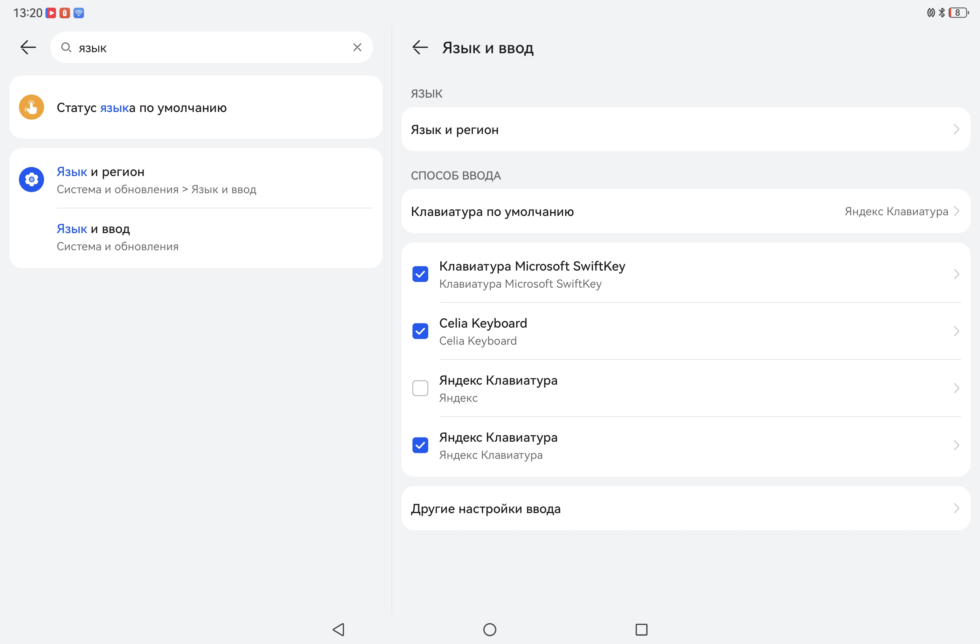Tap the magnifier icon in the search bar
980x644 pixels.
(66, 47)
